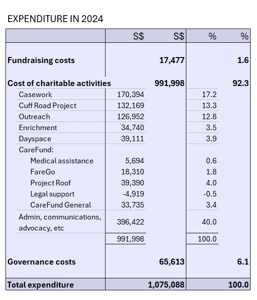The width and height of the screenshot is (257, 300).
Task: Select Cost of charitable activities heading
Action: (59, 83)
